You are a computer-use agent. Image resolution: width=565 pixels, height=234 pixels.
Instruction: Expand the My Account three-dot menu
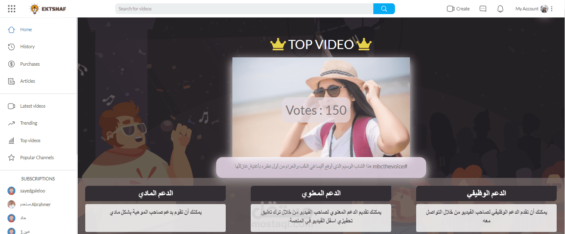click(552, 9)
